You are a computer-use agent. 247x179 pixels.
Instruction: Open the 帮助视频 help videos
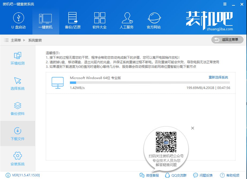(230, 175)
